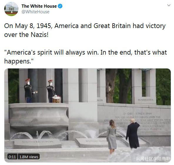Open The White House display name
This screenshot has width=174, height=165.
pyautogui.click(x=39, y=6)
